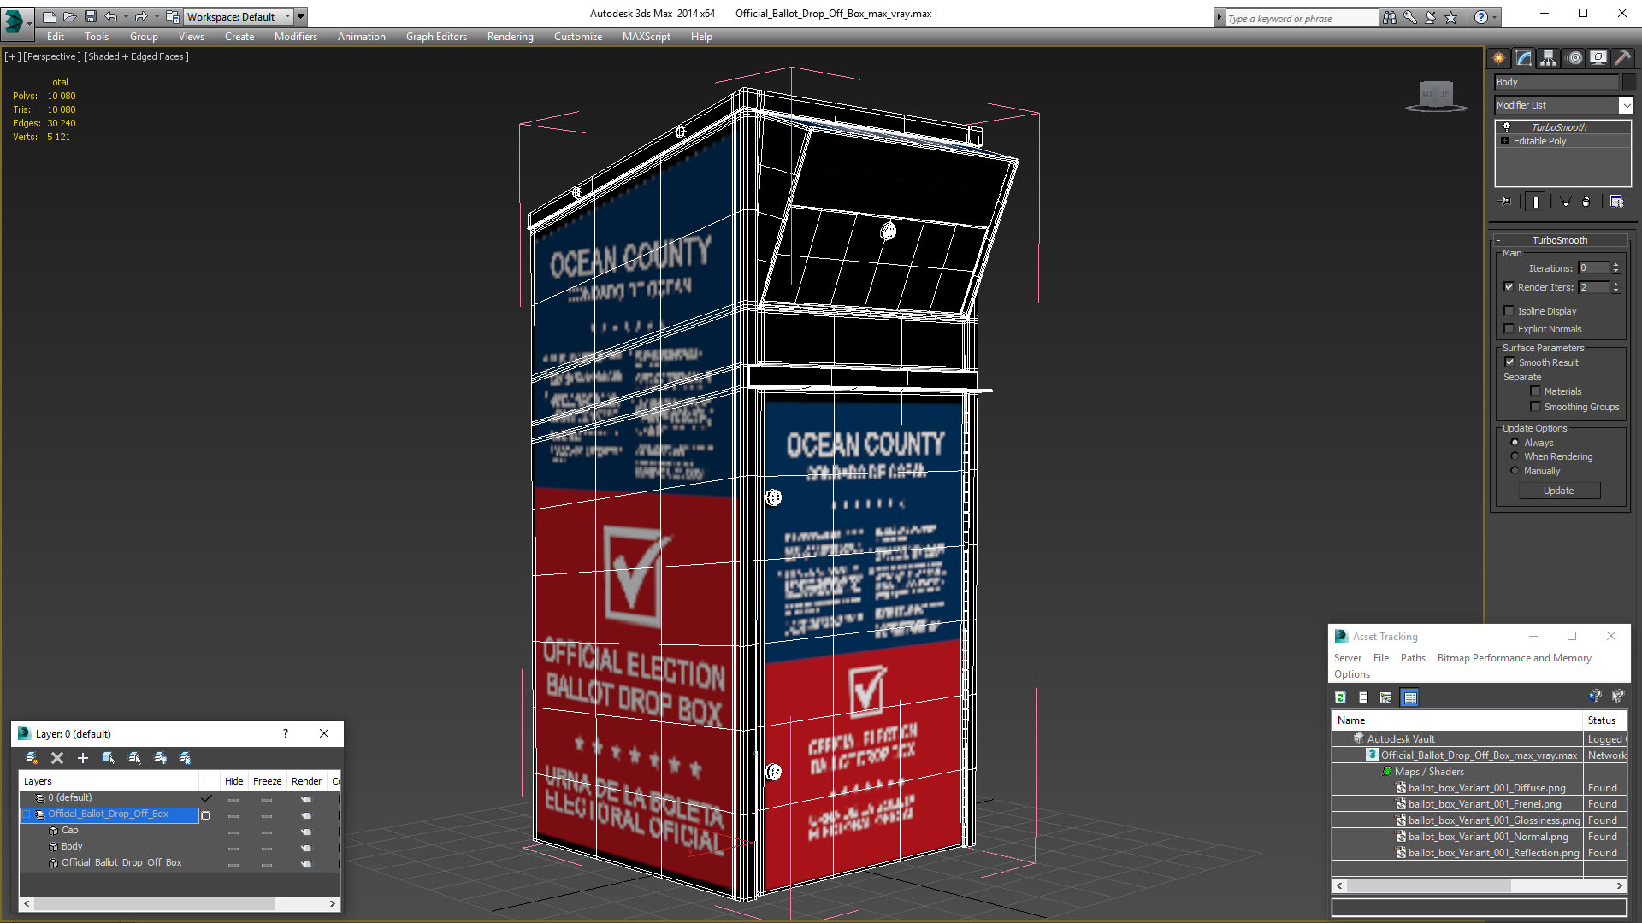Click Delete layer X icon
Image resolution: width=1642 pixels, height=923 pixels.
pos(57,758)
